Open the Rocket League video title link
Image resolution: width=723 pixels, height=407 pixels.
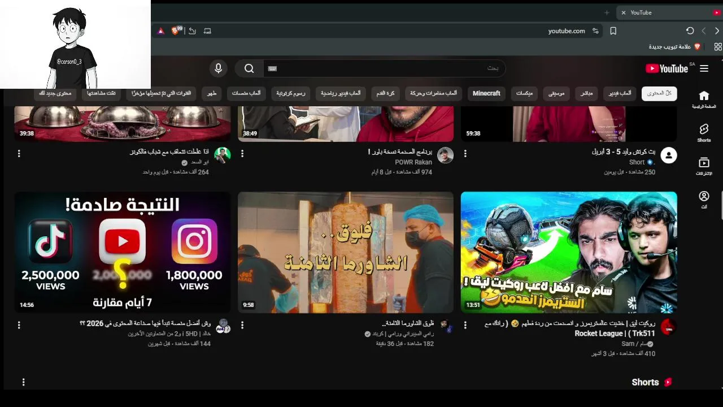click(x=570, y=328)
